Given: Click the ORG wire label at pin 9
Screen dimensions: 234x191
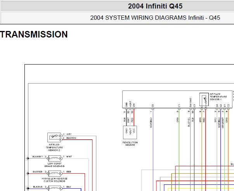Looking at the screenshot, I should (227, 120).
